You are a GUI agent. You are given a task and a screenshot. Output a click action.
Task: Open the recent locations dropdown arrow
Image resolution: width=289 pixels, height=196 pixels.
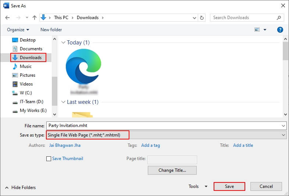27,18
